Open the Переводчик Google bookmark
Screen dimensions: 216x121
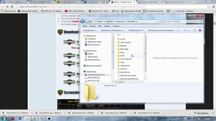(x=131, y=11)
